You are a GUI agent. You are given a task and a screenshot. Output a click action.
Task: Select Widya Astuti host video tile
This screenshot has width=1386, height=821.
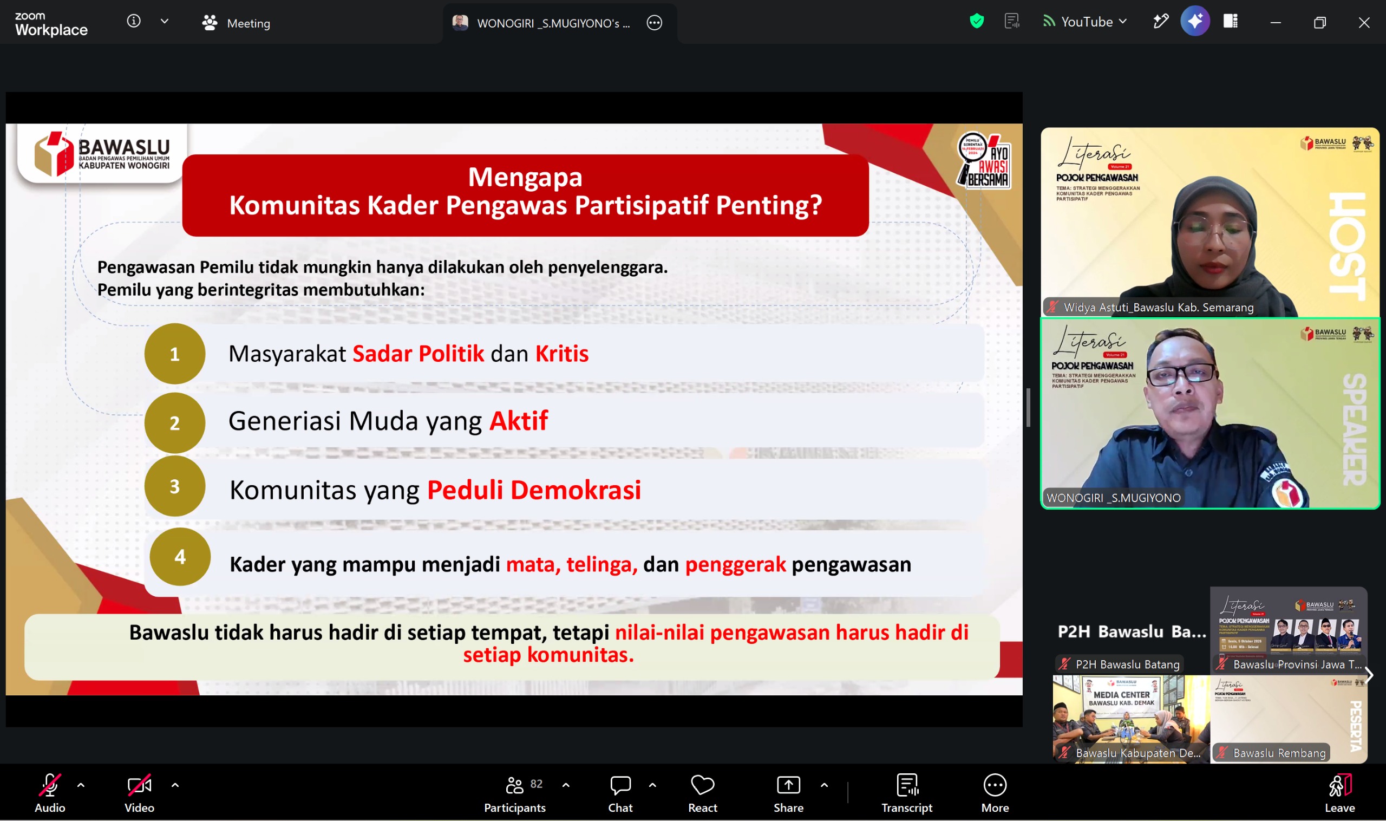[x=1210, y=222]
